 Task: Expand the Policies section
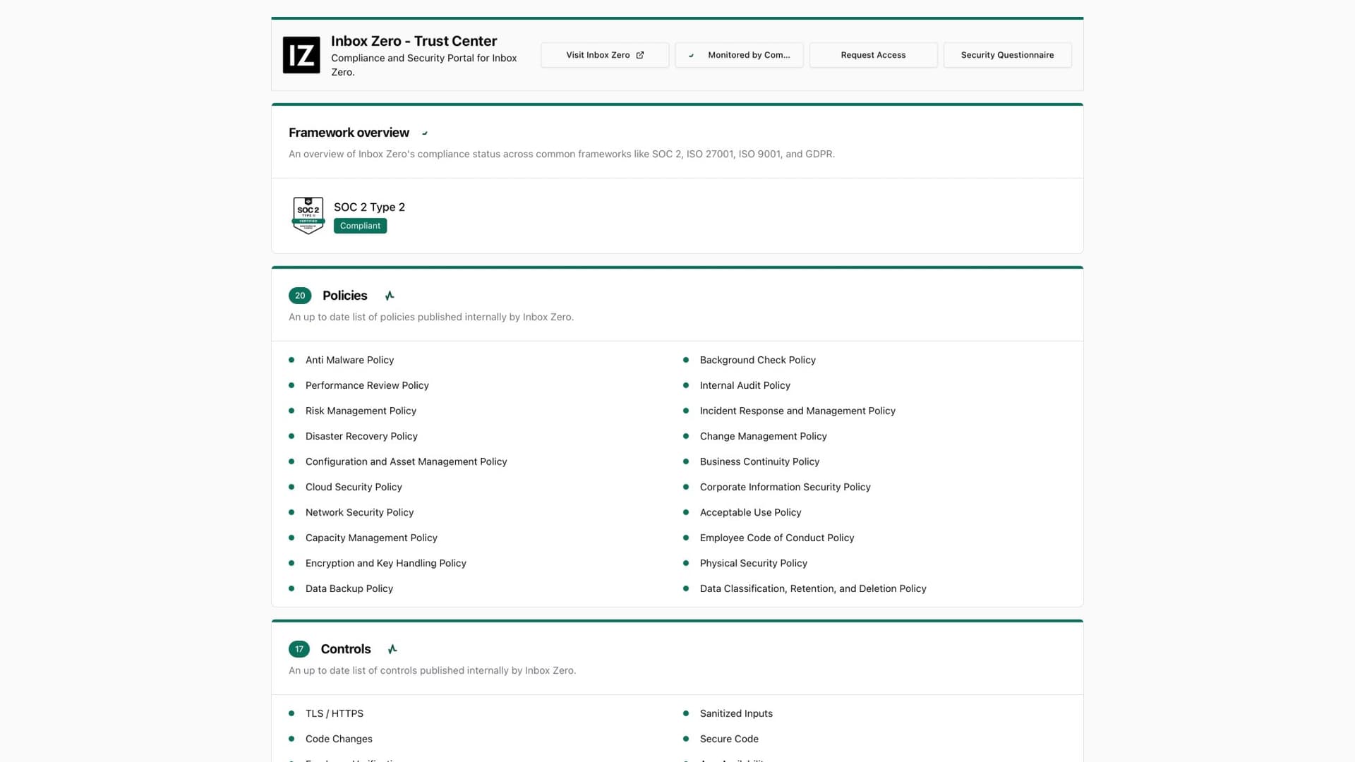pyautogui.click(x=344, y=295)
